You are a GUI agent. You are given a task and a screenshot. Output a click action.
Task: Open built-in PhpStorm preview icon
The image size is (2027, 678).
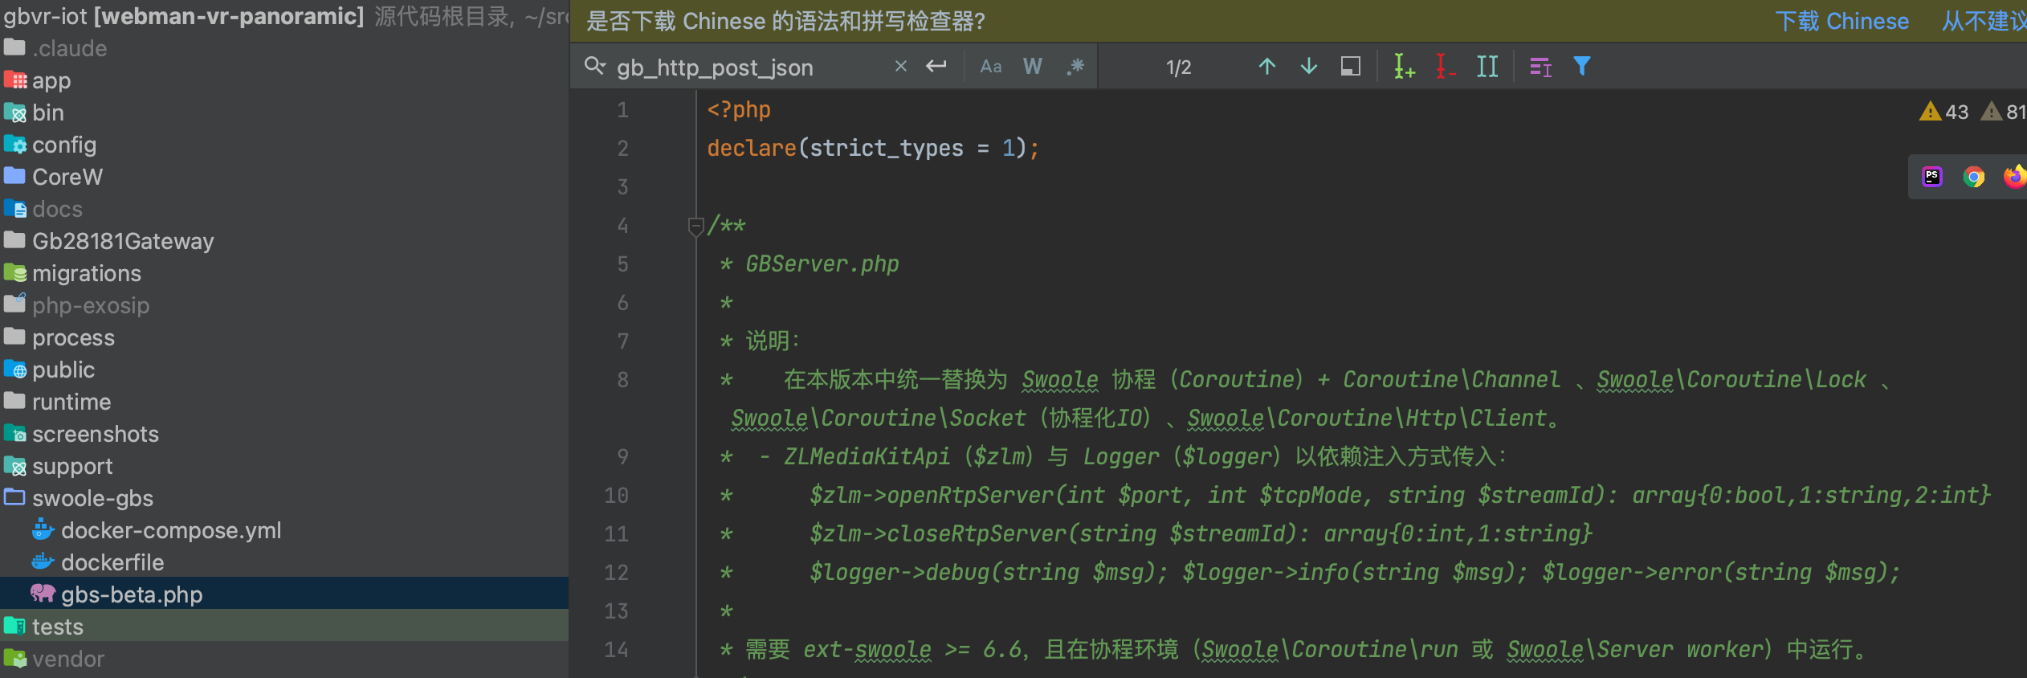[1932, 177]
